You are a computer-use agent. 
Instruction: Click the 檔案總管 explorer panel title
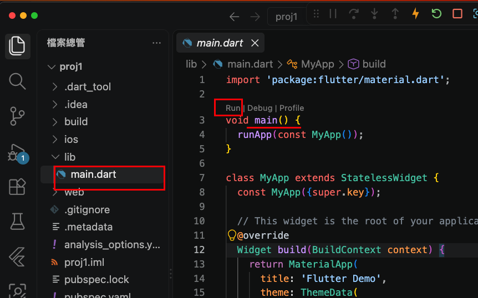click(x=66, y=43)
